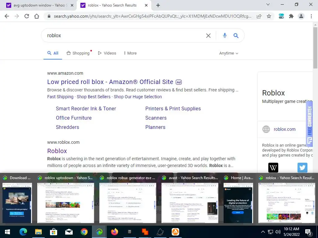Open the Twitter icon in Roblox panel
Screen dimensions: 318x238
[302, 168]
